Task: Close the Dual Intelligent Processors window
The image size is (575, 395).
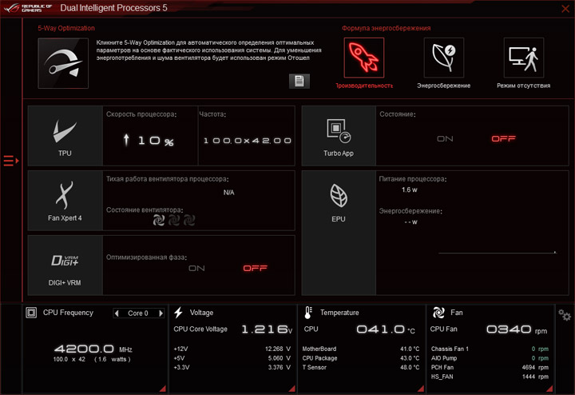Action: coord(565,9)
